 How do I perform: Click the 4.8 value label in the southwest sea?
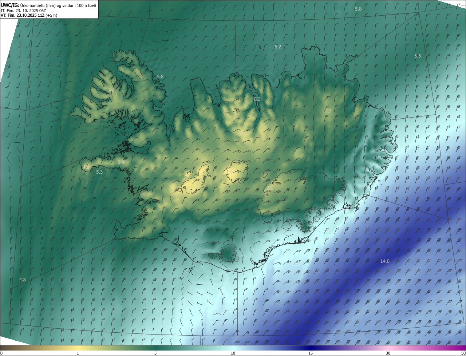[23, 280]
